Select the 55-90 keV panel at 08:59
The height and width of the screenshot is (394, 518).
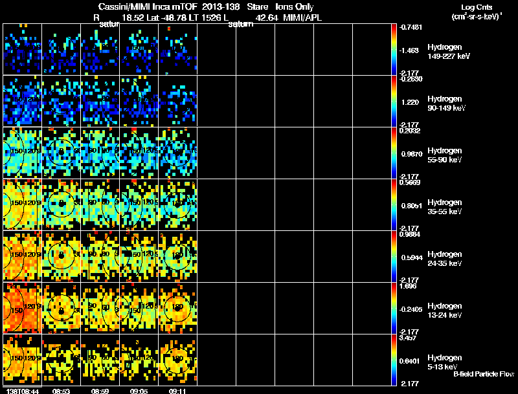point(100,153)
